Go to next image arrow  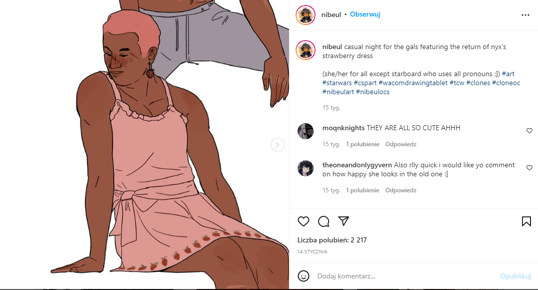coord(277,144)
